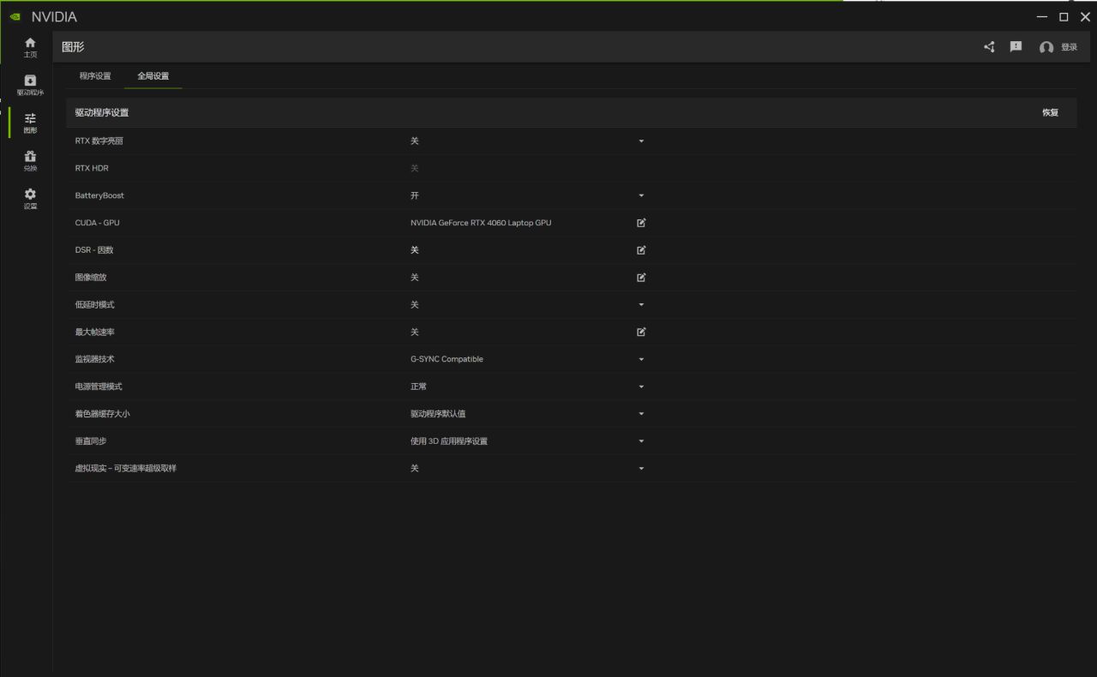Click the 最大帧速率 label
This screenshot has width=1097, height=677.
(x=94, y=332)
